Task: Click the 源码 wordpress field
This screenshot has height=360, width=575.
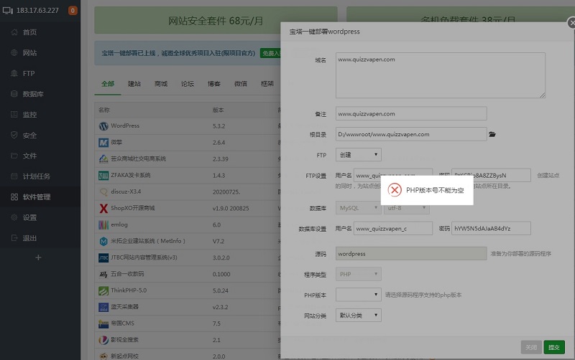Action: pyautogui.click(x=411, y=254)
